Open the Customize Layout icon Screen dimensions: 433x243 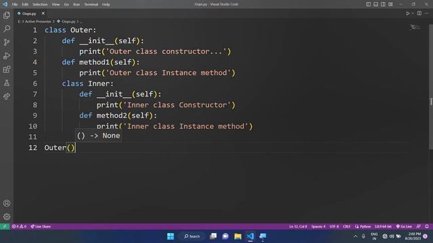390,4
